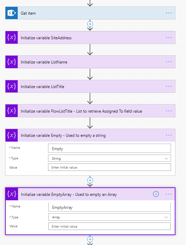186x245 pixels.
Task: Open the Array type dropdown
Action: click(109, 217)
